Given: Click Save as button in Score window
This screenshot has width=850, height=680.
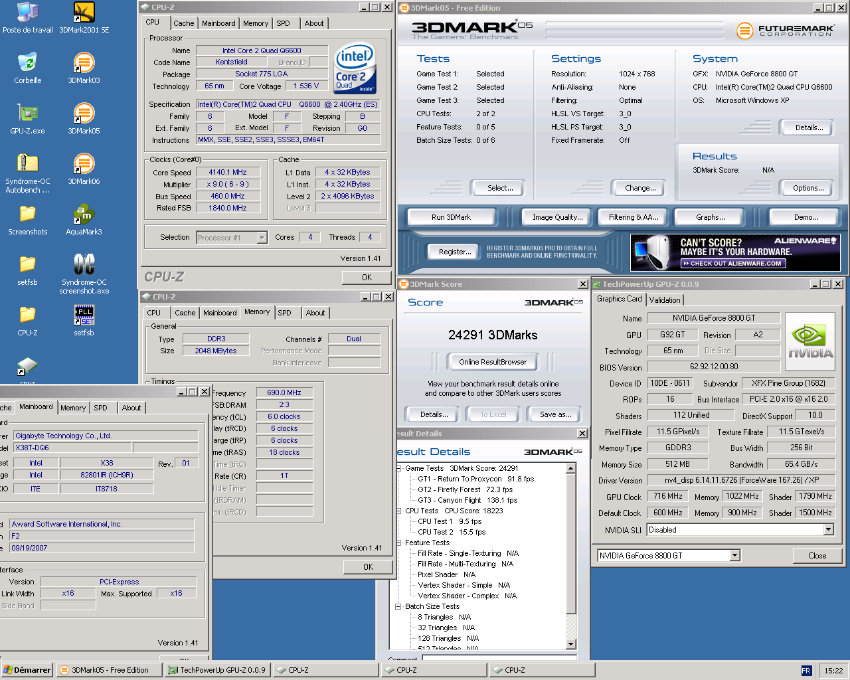Looking at the screenshot, I should click(556, 414).
